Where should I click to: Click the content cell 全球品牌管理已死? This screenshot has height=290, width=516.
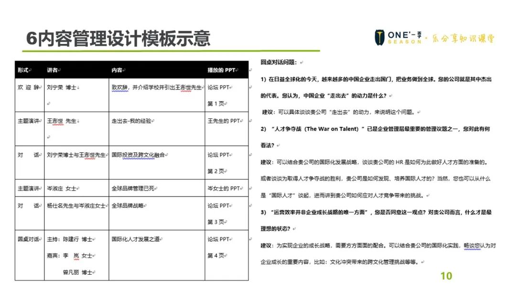134,188
